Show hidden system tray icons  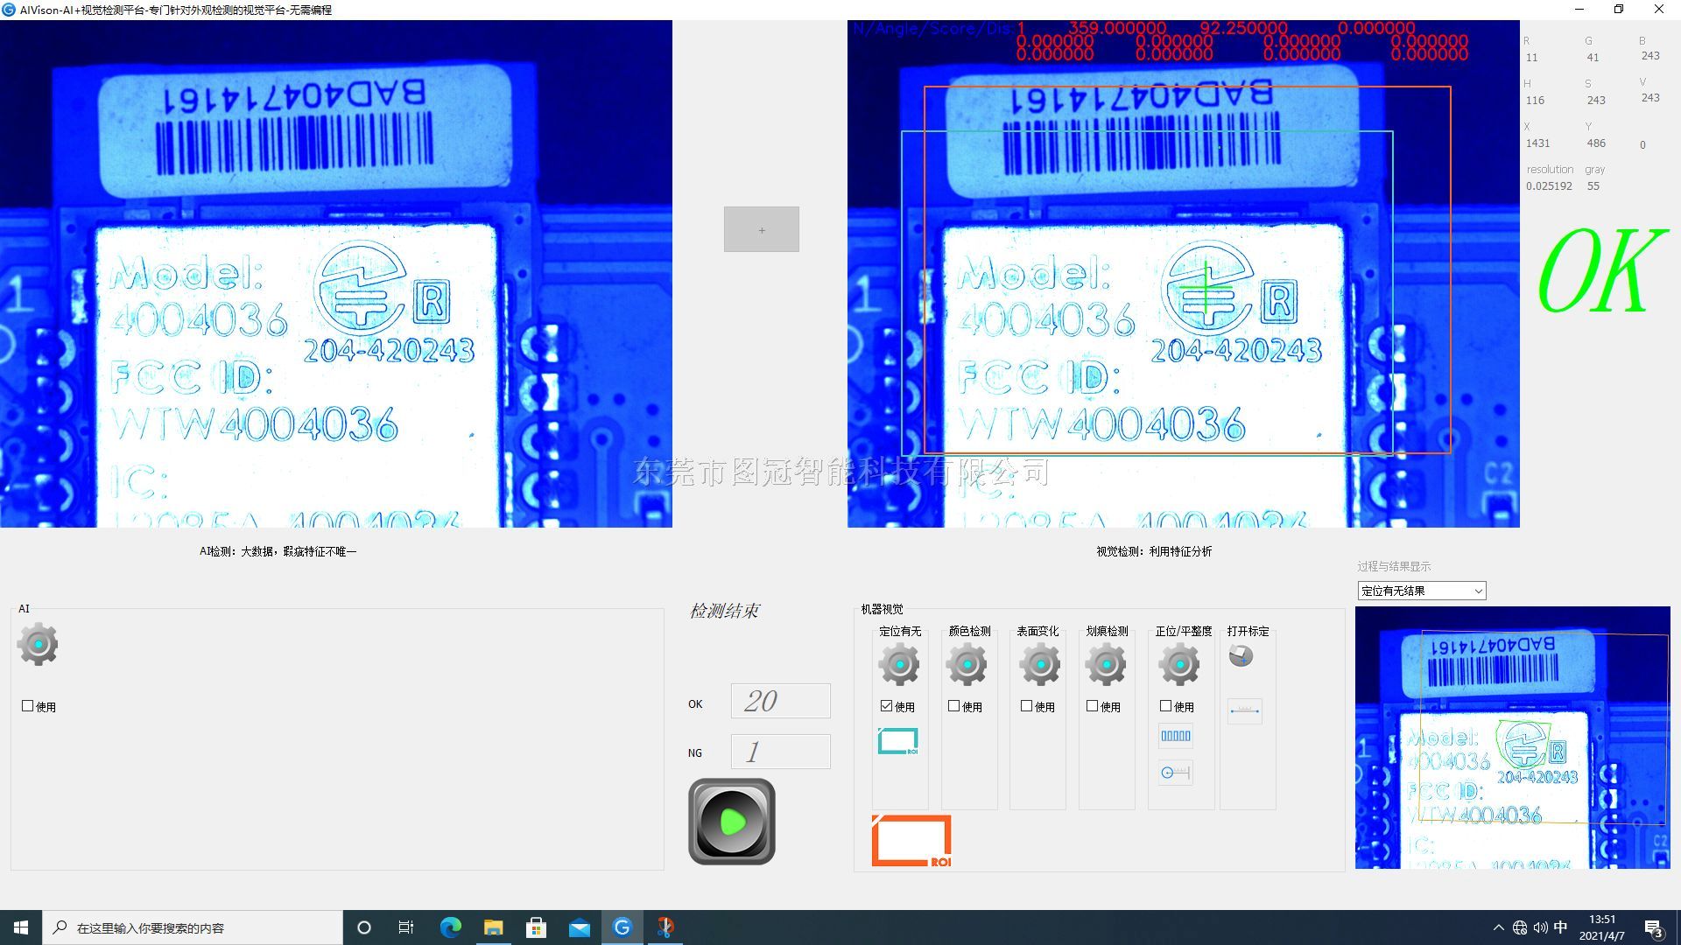point(1498,927)
